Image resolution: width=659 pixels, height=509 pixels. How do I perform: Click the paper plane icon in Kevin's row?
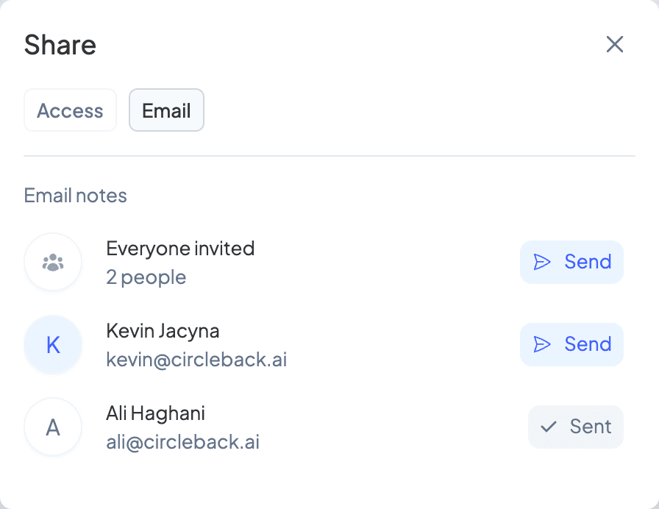click(542, 344)
